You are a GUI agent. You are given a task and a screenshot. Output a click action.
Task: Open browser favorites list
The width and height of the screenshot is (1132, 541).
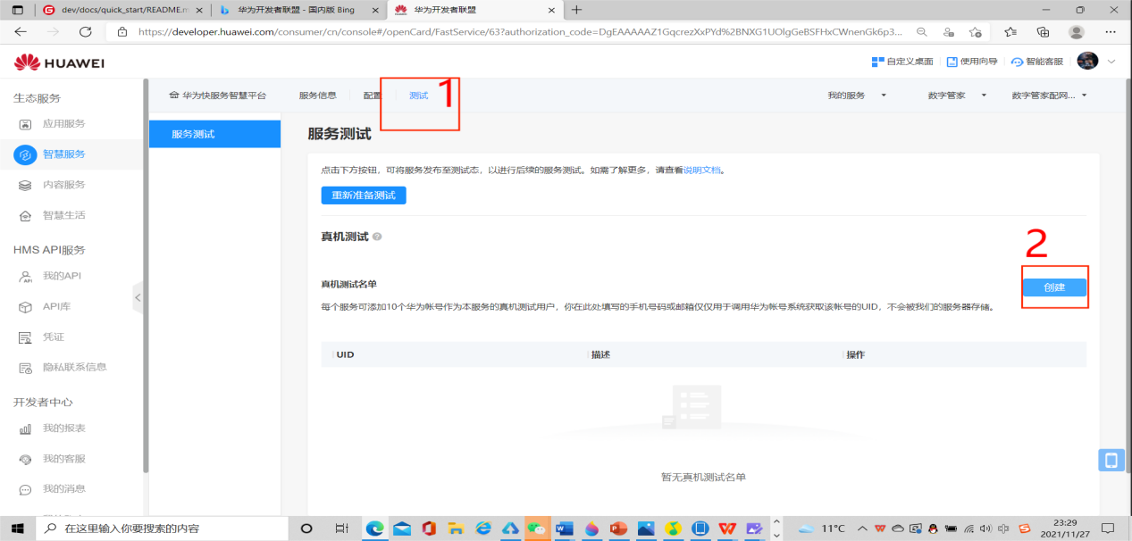click(1010, 31)
